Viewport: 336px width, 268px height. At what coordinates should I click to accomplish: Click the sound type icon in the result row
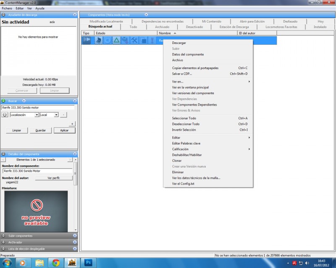coord(87,40)
